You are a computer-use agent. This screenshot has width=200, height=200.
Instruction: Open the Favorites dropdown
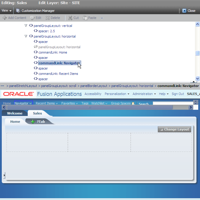(70, 103)
